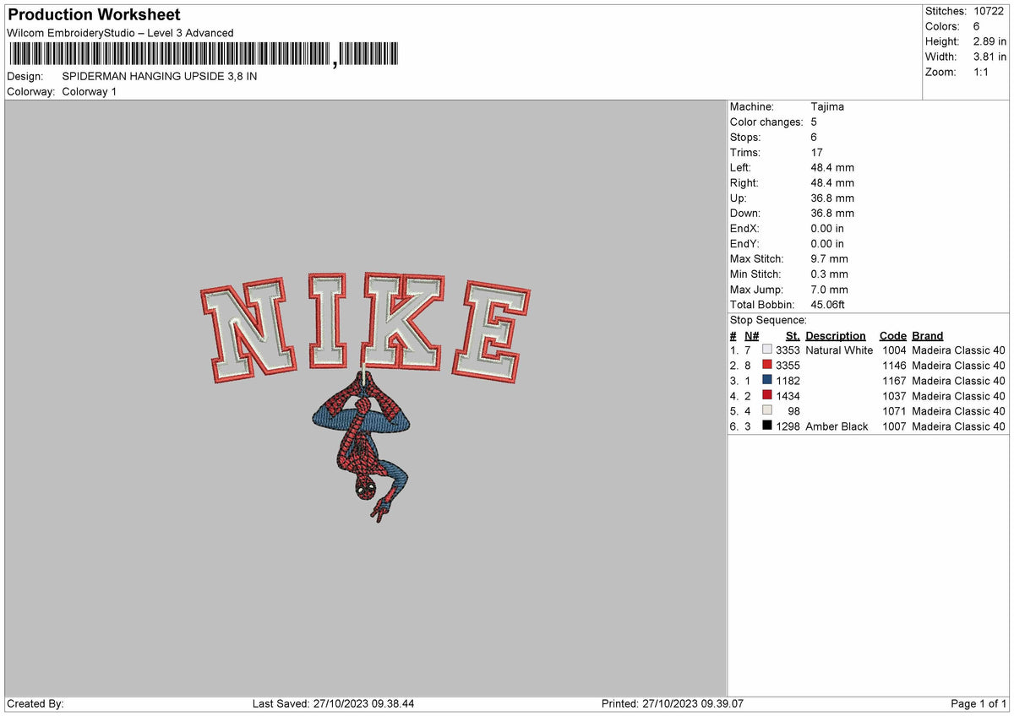Click the 'Production Worksheet' title
The height and width of the screenshot is (716, 1014).
pos(94,15)
